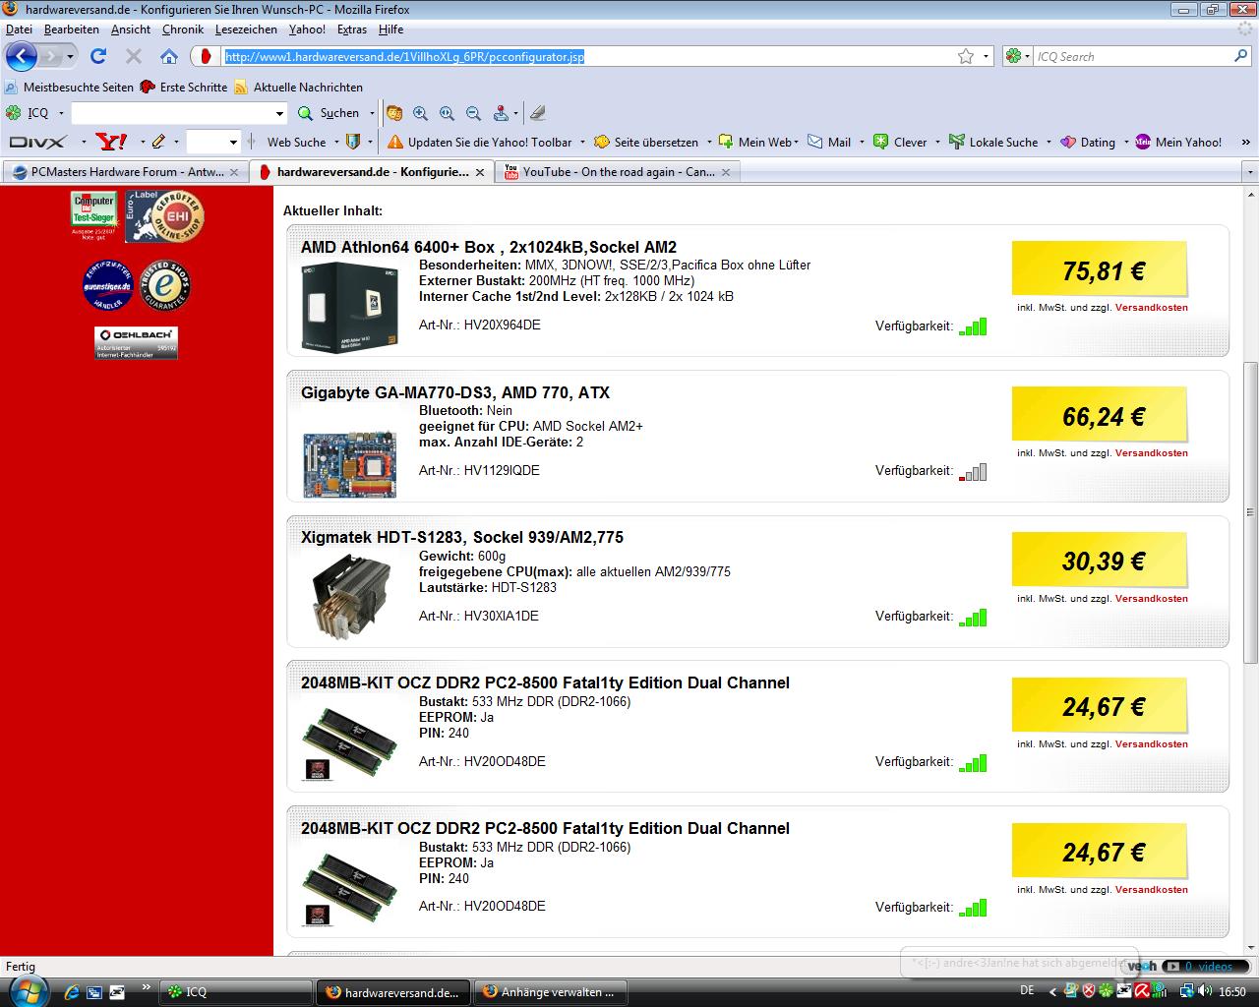Click Meistbesuchte Seiten bookmark
The height and width of the screenshot is (1007, 1259).
(x=69, y=87)
